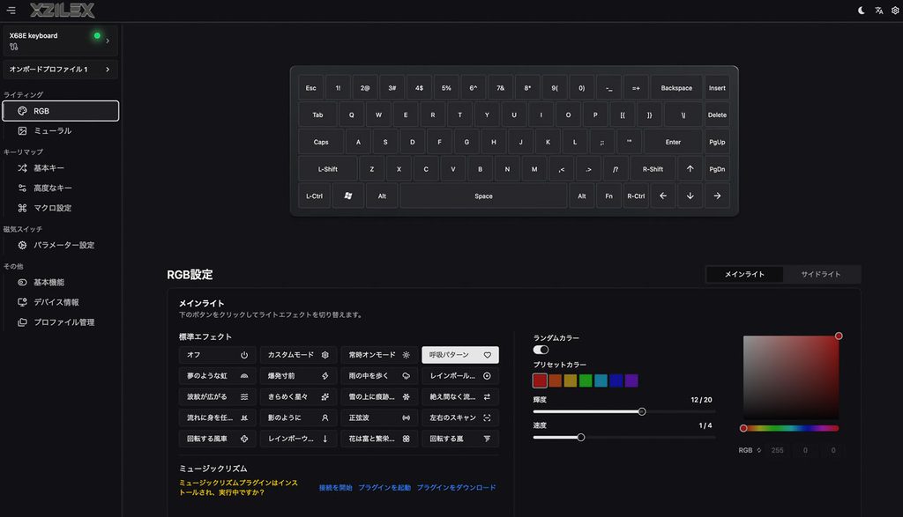Select the down arrow key on keyboard
The image size is (903, 517).
pos(690,196)
